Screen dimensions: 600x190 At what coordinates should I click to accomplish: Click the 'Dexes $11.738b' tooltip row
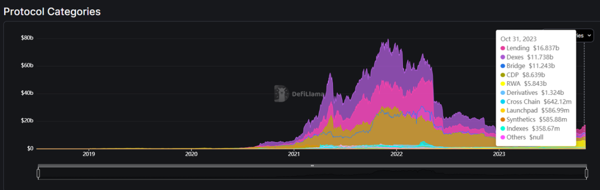tap(527, 57)
